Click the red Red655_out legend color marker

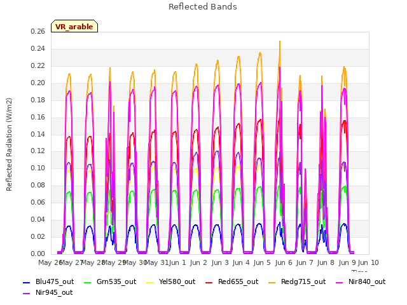click(209, 282)
